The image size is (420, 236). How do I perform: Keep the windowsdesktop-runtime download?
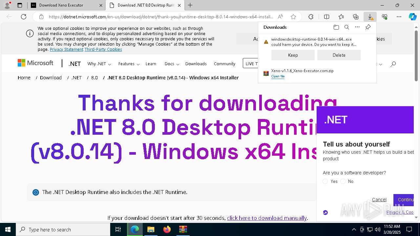[x=293, y=55]
